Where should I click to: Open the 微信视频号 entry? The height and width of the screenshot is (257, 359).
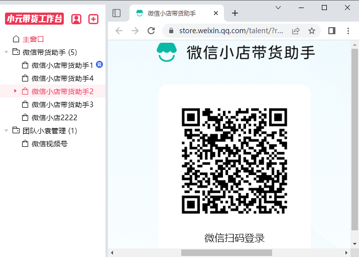pos(49,143)
